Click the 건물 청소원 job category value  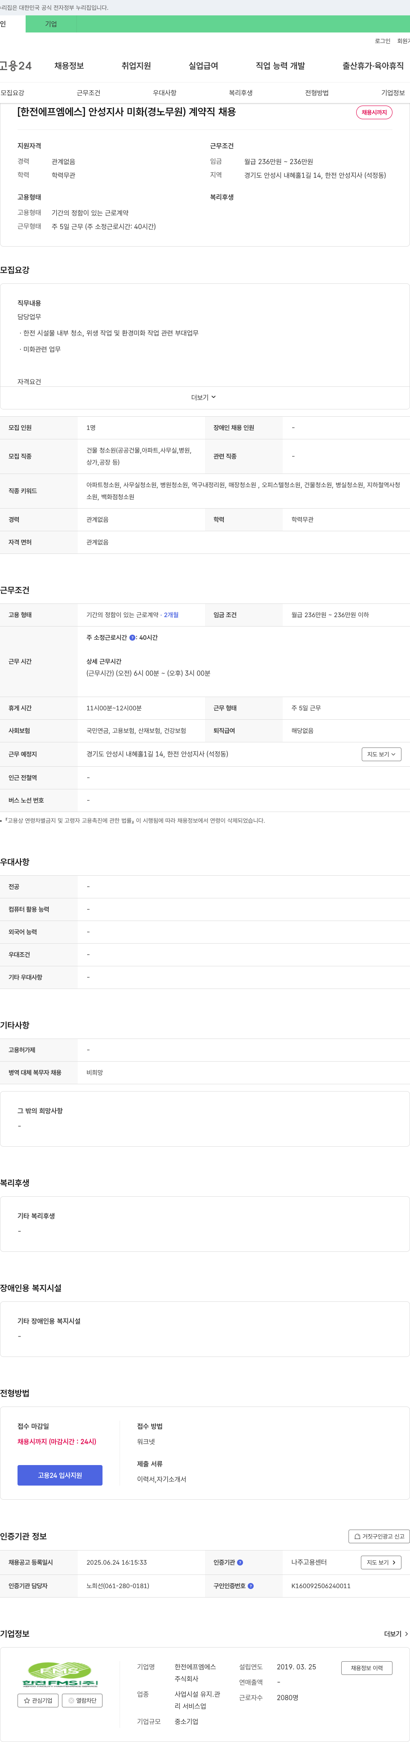pos(139,456)
